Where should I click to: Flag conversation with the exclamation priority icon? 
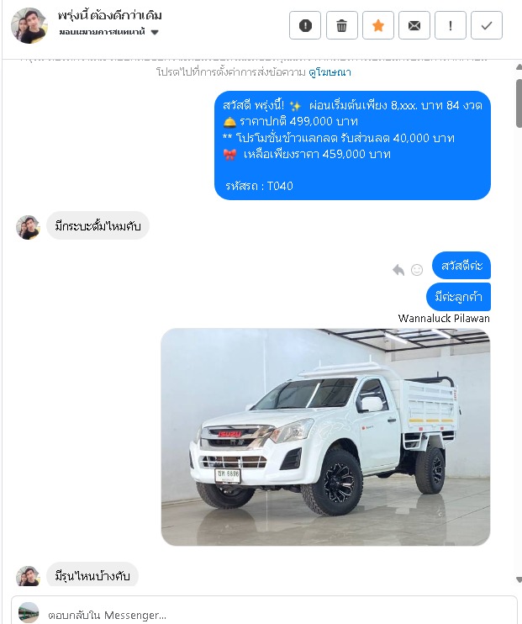(451, 25)
